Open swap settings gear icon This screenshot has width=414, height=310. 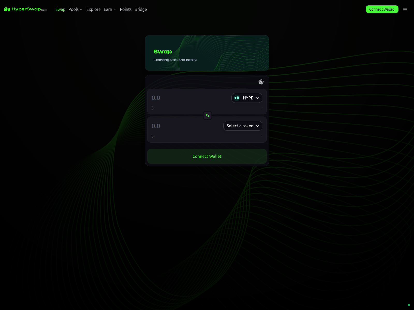pos(261,82)
